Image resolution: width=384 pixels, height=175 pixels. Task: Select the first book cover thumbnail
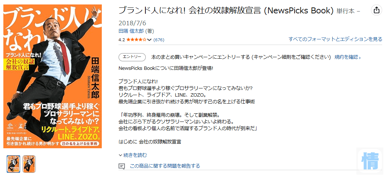(x=13, y=164)
